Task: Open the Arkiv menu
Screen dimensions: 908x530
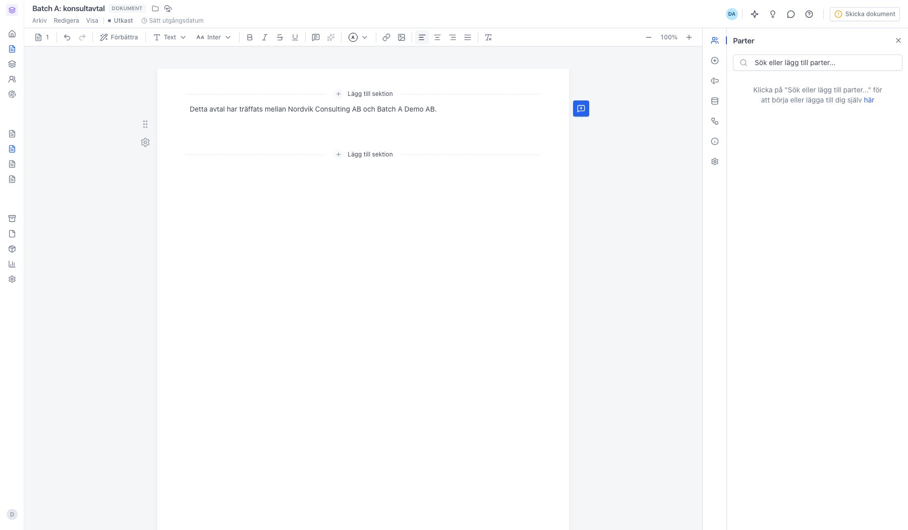Action: click(x=39, y=21)
